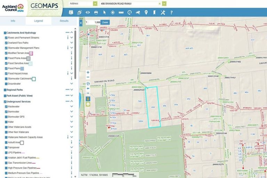Toggle layer visibility eye icon
The height and width of the screenshot is (178, 267).
coord(88,13)
